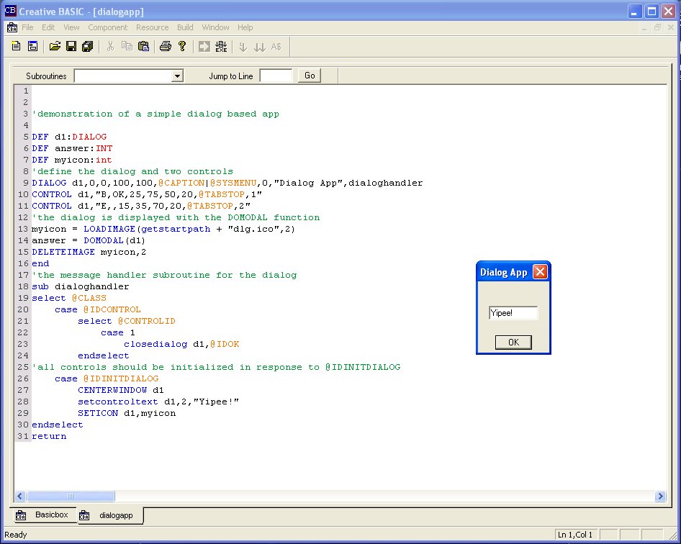Close the Dialog App window
This screenshot has height=544, width=681.
540,272
